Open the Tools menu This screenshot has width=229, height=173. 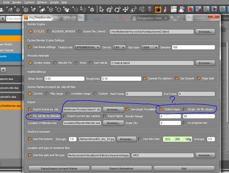(x=6, y=2)
